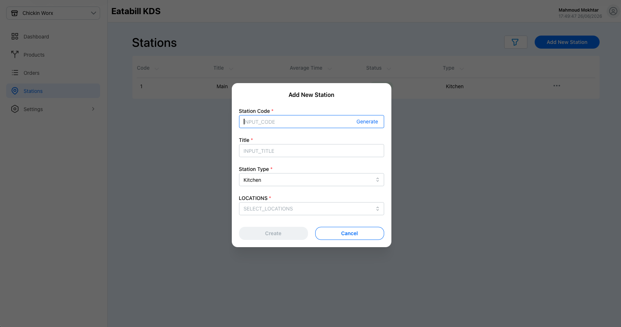Click the Main title cell in table
The image size is (621, 327).
pos(222,86)
